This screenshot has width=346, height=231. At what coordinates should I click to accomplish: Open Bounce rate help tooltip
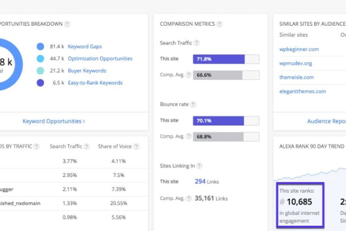point(193,104)
